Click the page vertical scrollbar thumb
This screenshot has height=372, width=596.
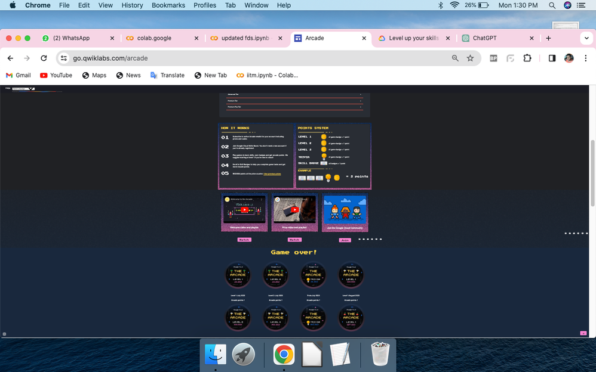(592, 173)
